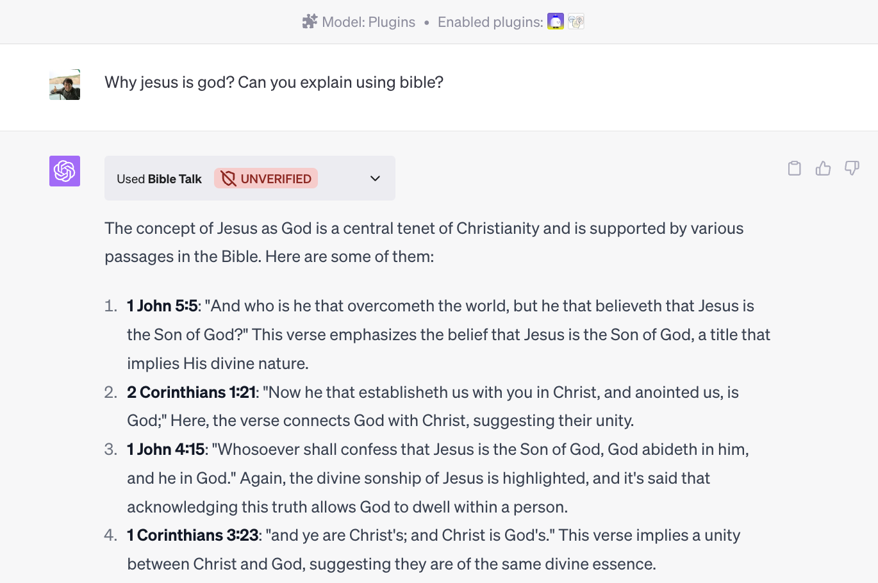Viewport: 878px width, 583px height.
Task: Click the user's question message text
Action: point(274,82)
